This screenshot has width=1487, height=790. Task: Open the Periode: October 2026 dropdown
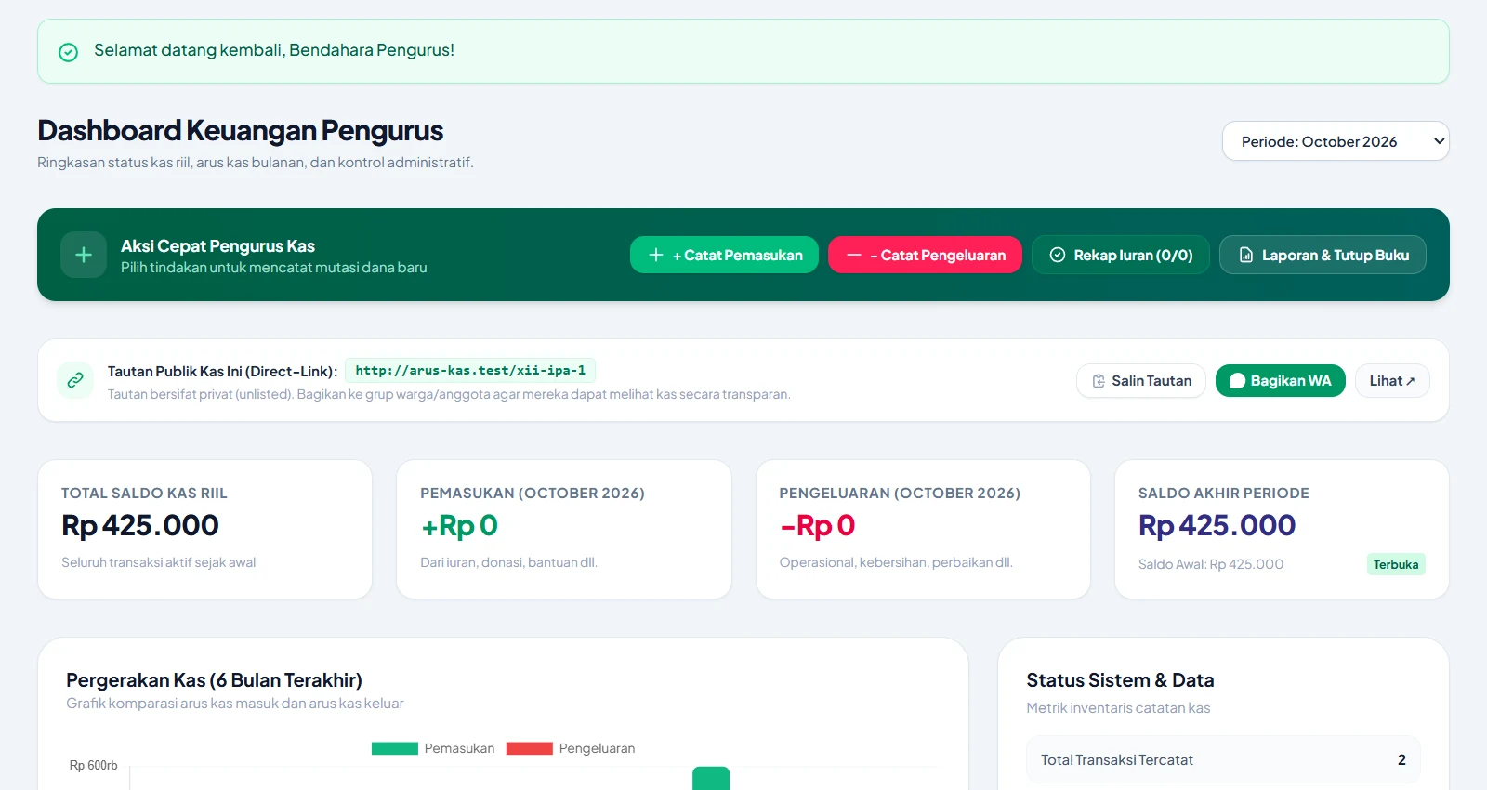coord(1336,141)
